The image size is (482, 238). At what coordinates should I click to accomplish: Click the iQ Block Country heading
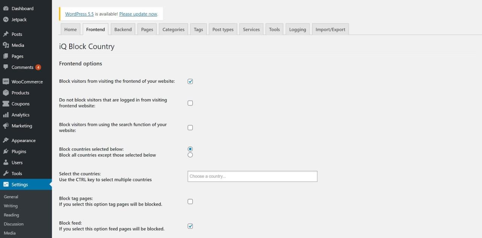click(x=87, y=47)
